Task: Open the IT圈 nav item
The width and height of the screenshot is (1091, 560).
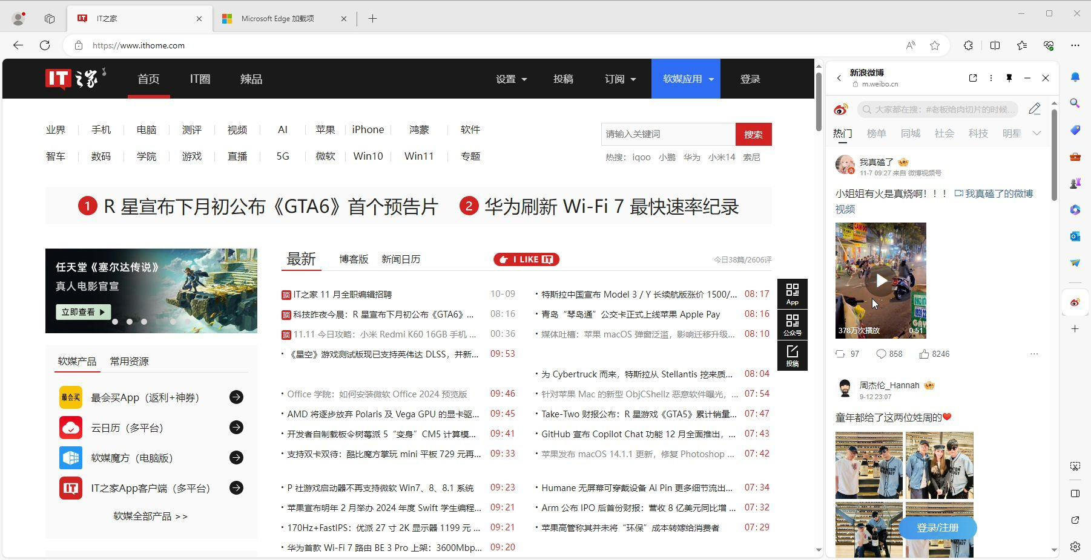Action: tap(200, 79)
